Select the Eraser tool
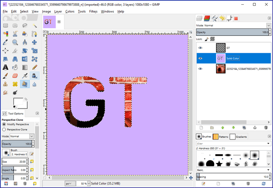The width and height of the screenshot is (273, 188). coord(15,76)
